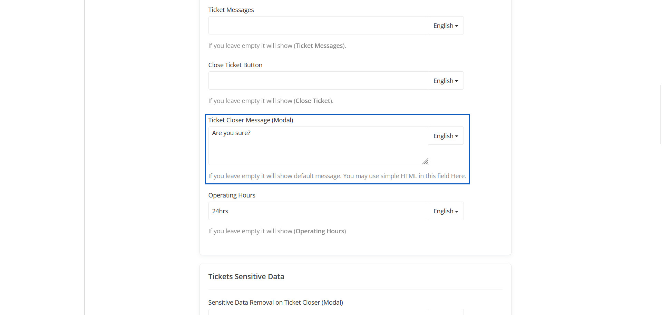Click the 'Ticket Closer Message (Modal)' label
The height and width of the screenshot is (315, 662).
pos(251,120)
